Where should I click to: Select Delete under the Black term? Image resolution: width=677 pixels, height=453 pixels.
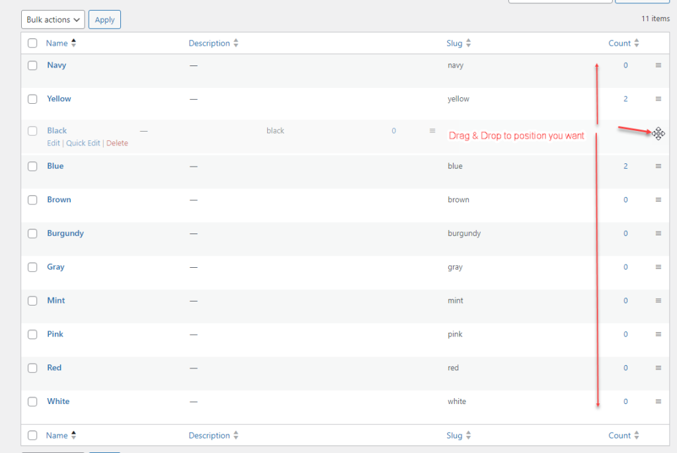pyautogui.click(x=117, y=143)
